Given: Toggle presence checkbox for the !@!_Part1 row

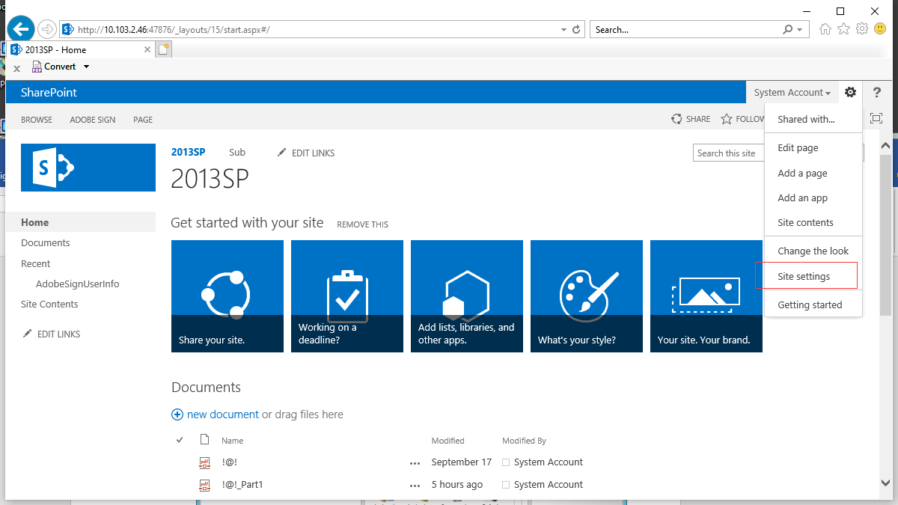Looking at the screenshot, I should (506, 485).
